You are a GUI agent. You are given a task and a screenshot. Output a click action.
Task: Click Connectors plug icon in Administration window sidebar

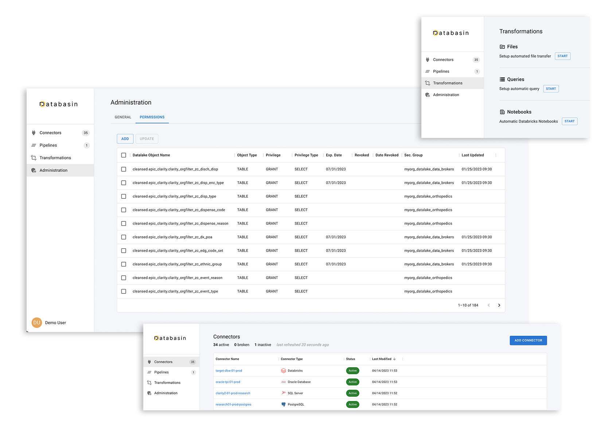coord(34,133)
